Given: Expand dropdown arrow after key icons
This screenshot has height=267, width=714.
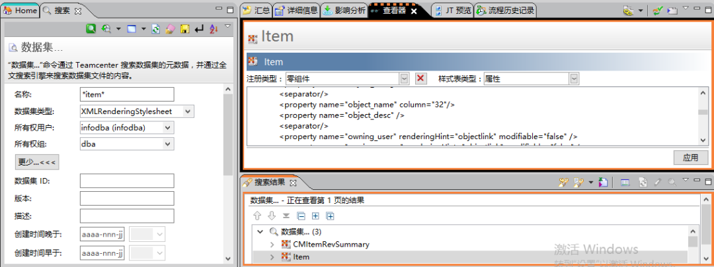Looking at the screenshot, I should click(x=590, y=183).
